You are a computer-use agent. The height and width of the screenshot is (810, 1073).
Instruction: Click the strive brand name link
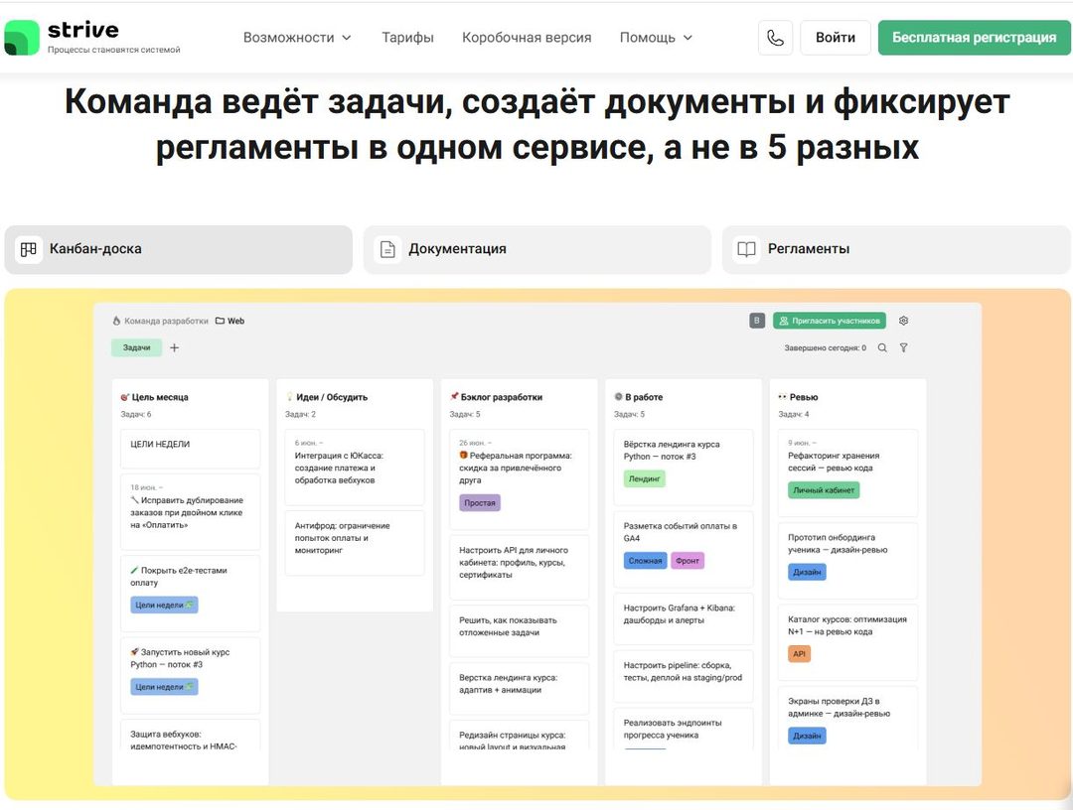82,30
